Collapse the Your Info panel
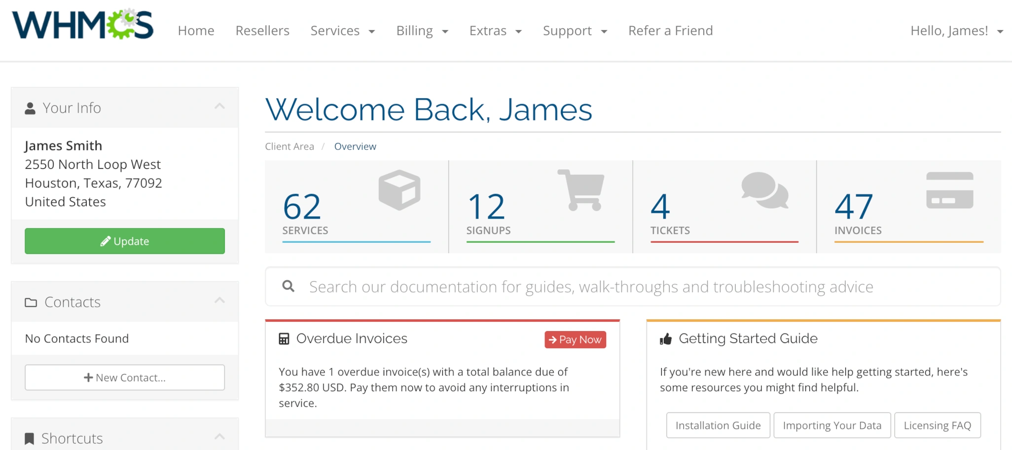Image resolution: width=1012 pixels, height=450 pixels. tap(220, 107)
